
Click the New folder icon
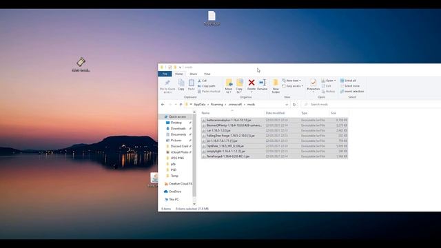pyautogui.click(x=276, y=83)
